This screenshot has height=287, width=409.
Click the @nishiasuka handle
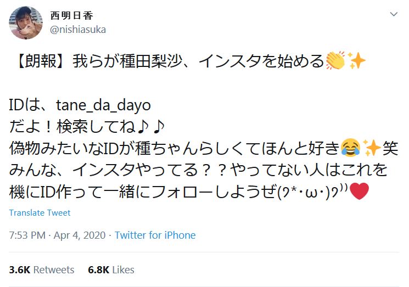pyautogui.click(x=78, y=30)
